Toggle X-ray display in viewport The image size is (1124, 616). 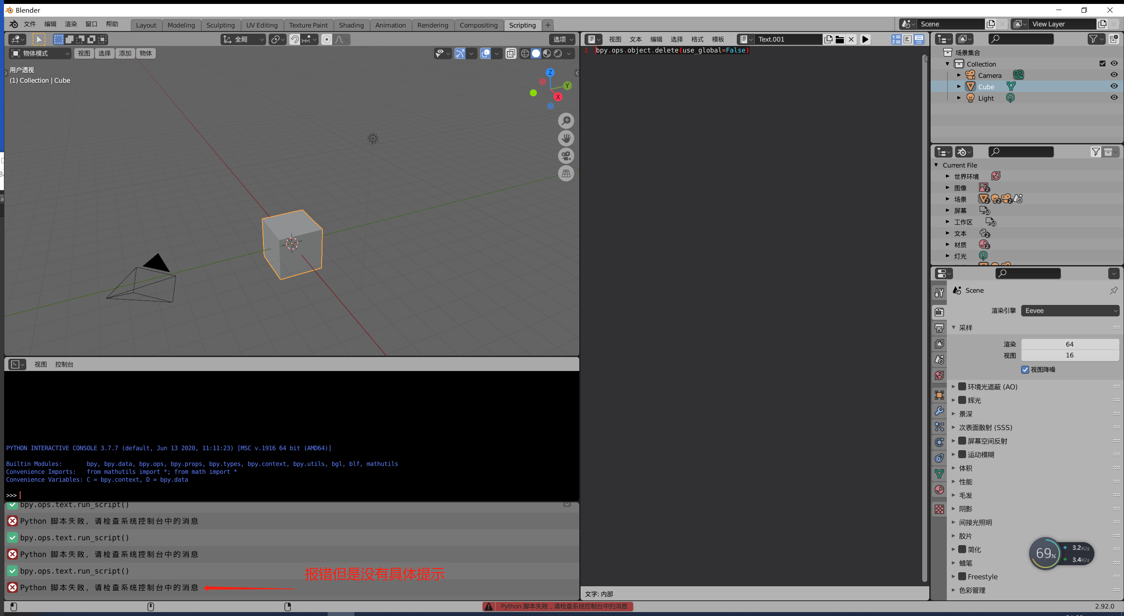pos(511,53)
